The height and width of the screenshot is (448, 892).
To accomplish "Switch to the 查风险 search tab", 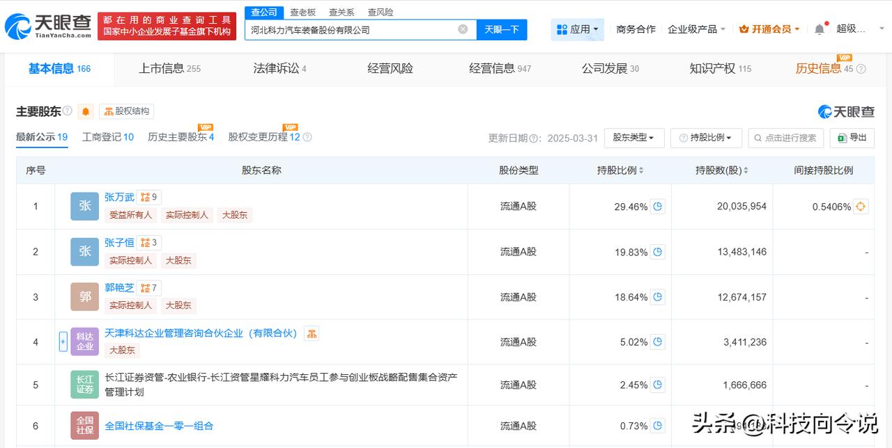I will point(380,12).
